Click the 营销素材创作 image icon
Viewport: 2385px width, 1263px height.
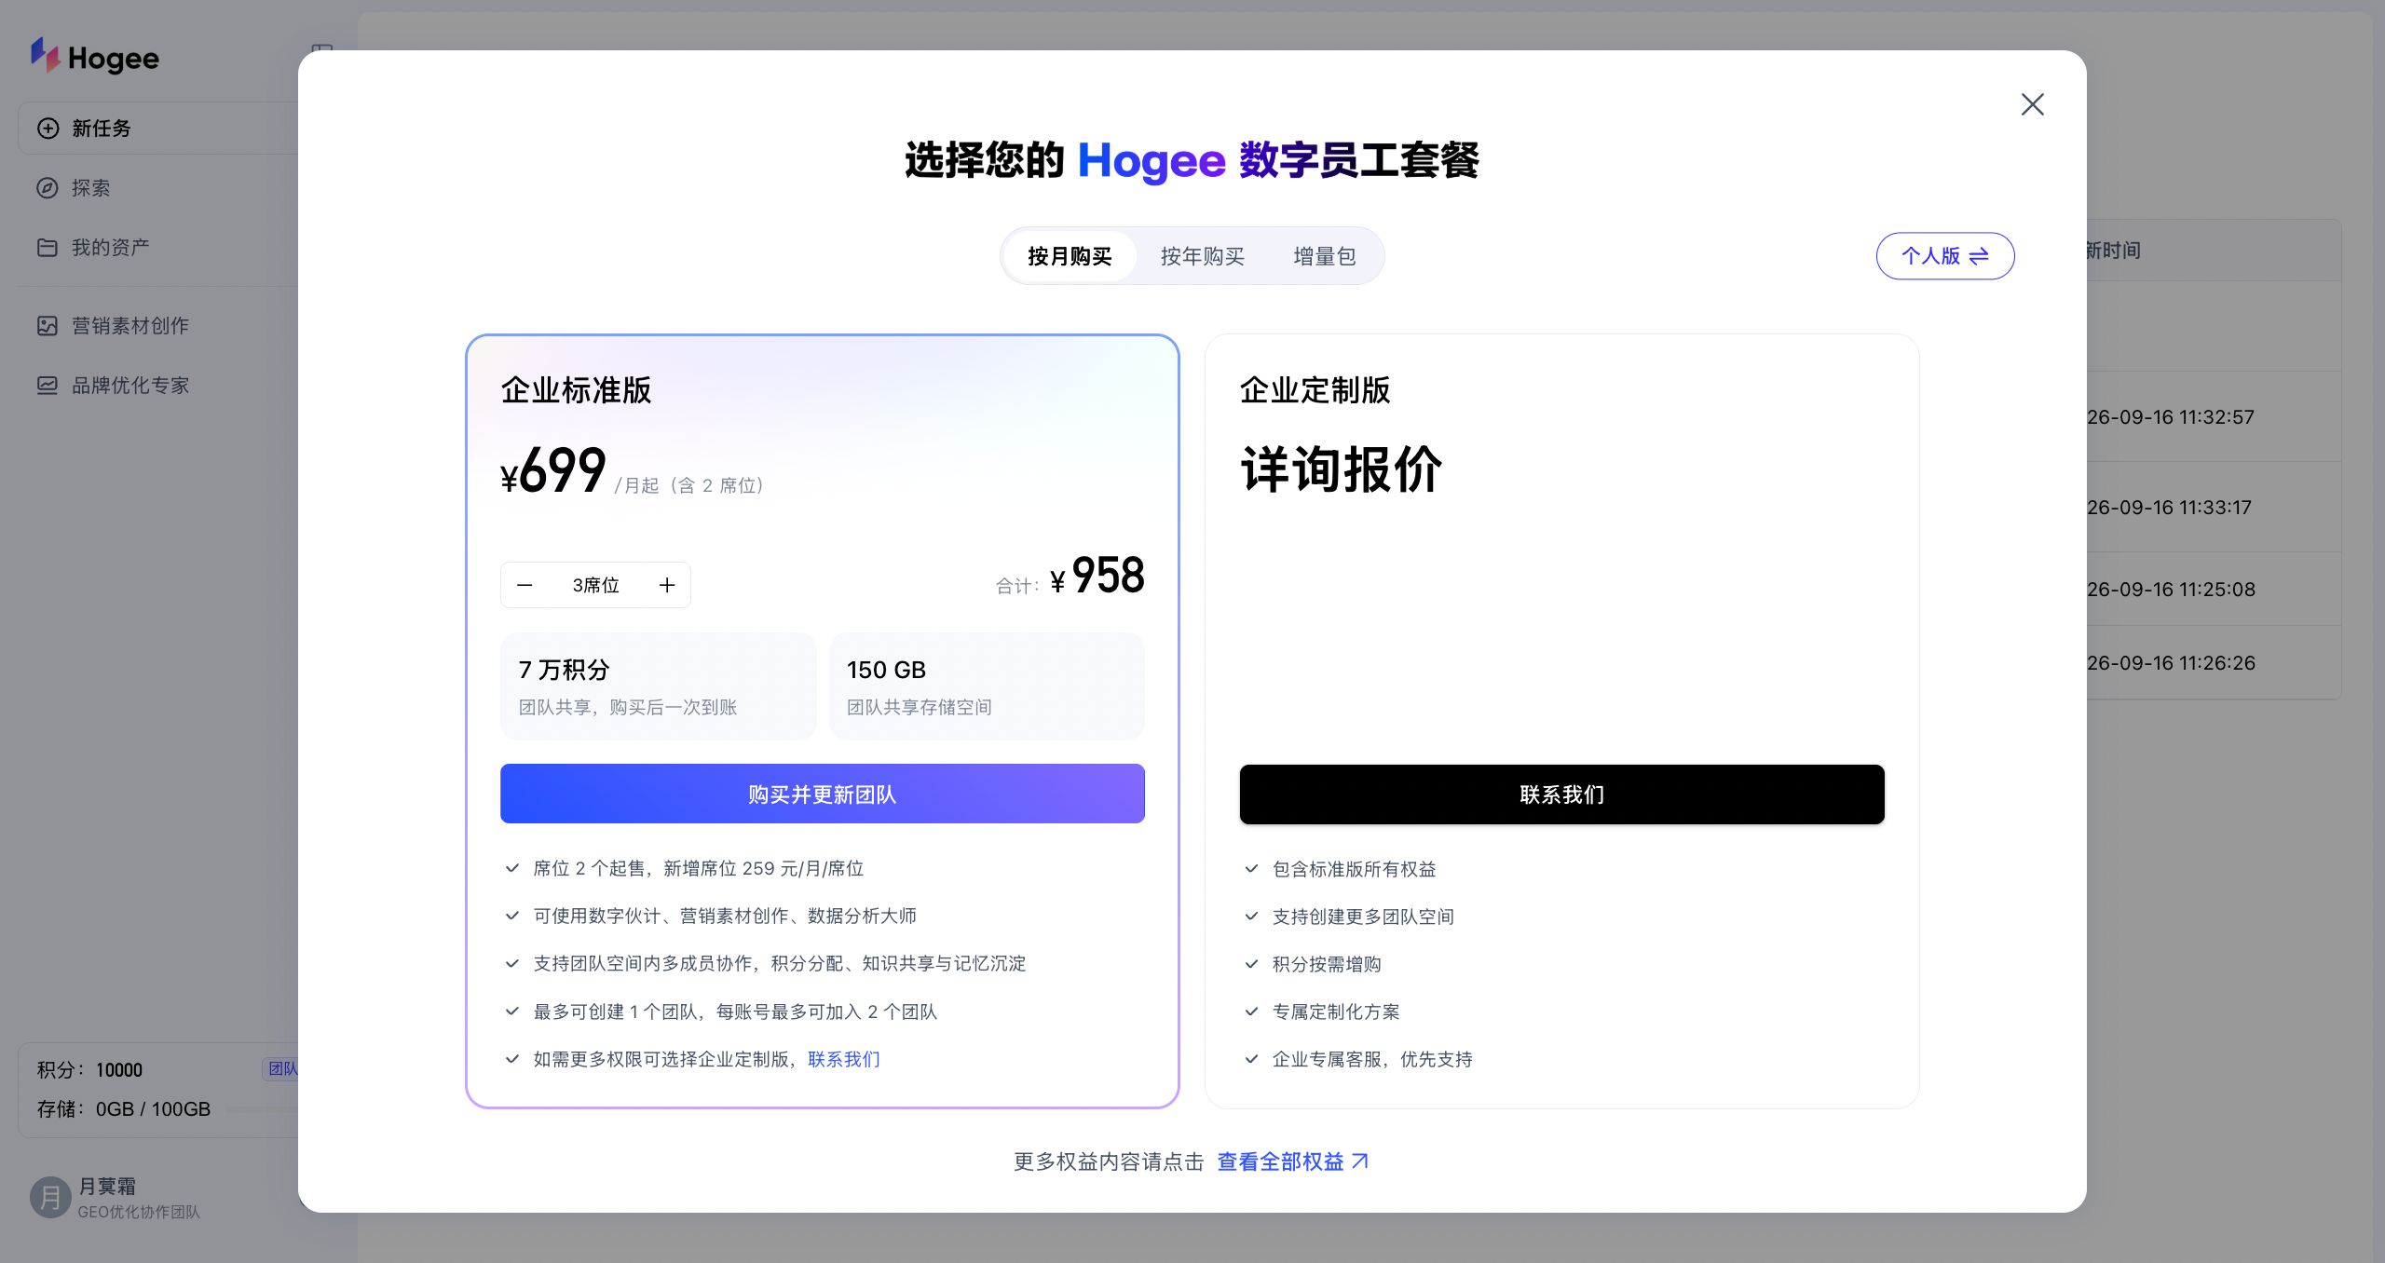[48, 326]
